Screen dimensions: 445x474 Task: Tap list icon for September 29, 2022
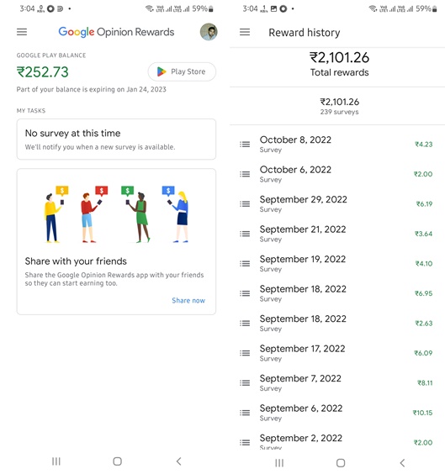click(x=245, y=203)
